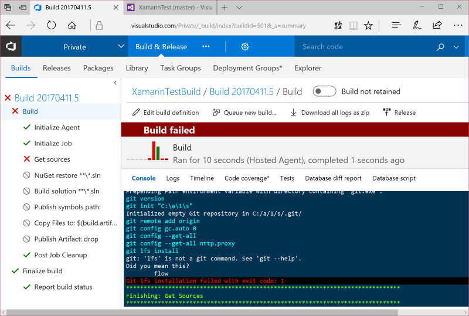The height and width of the screenshot is (316, 469).
Task: Open the browser Hub icon
Action: coord(396,25)
